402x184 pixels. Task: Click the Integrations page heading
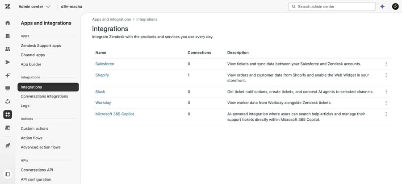point(110,29)
